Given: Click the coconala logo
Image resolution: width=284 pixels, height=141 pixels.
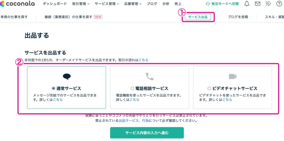Looking at the screenshot, I should point(17,4).
